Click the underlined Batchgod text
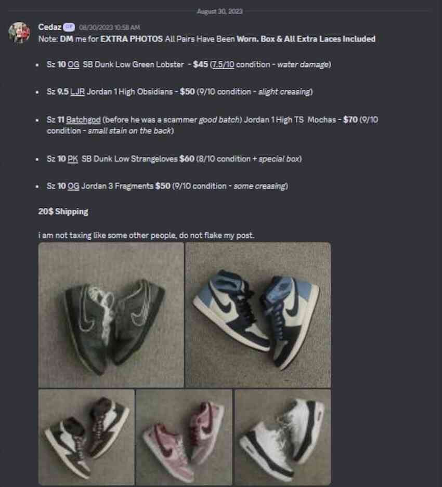This screenshot has width=442, height=487. 83,120
